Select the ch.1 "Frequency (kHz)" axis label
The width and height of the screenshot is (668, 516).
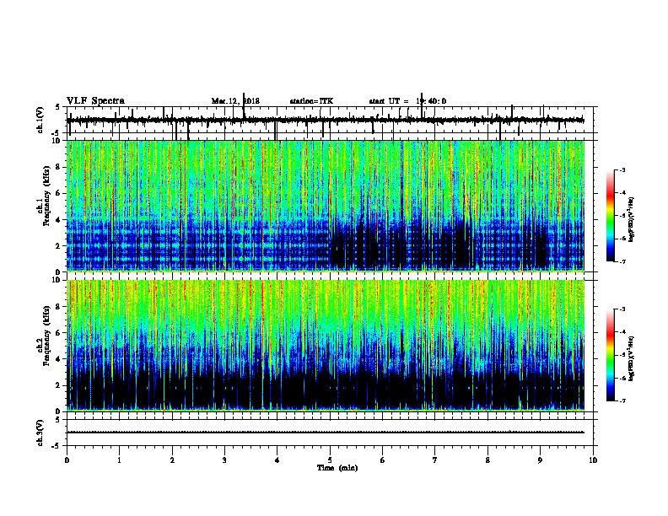click(x=46, y=196)
